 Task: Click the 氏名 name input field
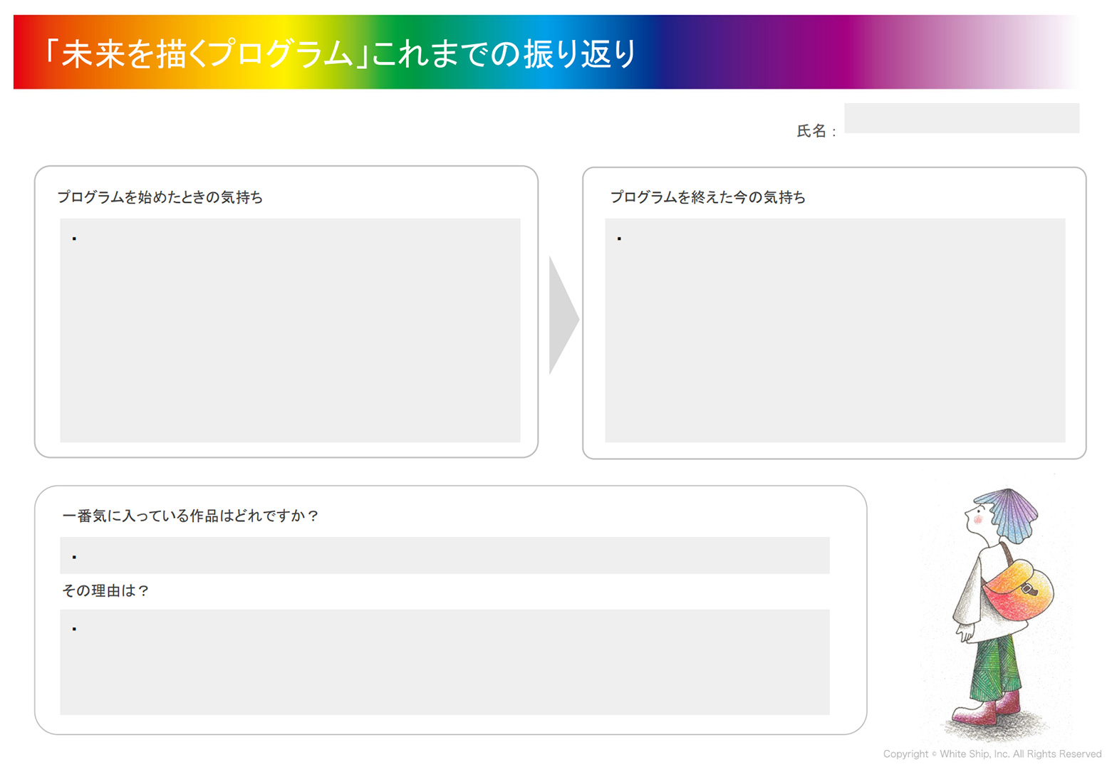point(961,118)
